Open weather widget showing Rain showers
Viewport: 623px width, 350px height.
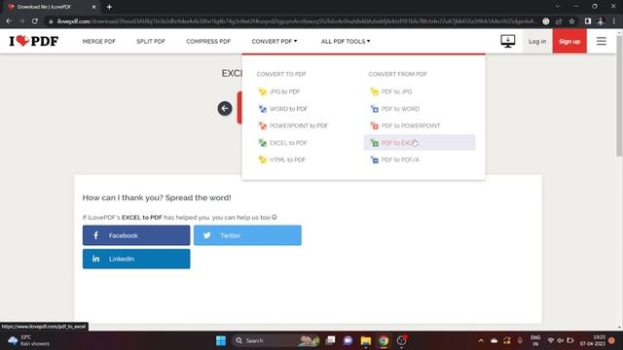(28, 340)
